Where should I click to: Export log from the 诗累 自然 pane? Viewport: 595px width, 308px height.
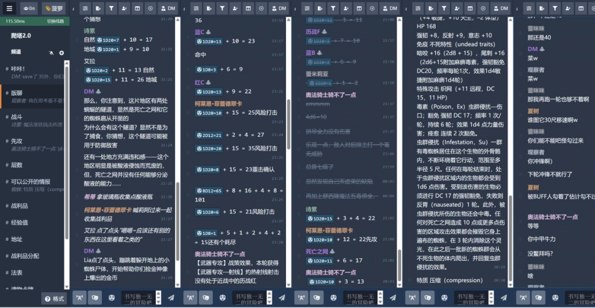coord(98,8)
